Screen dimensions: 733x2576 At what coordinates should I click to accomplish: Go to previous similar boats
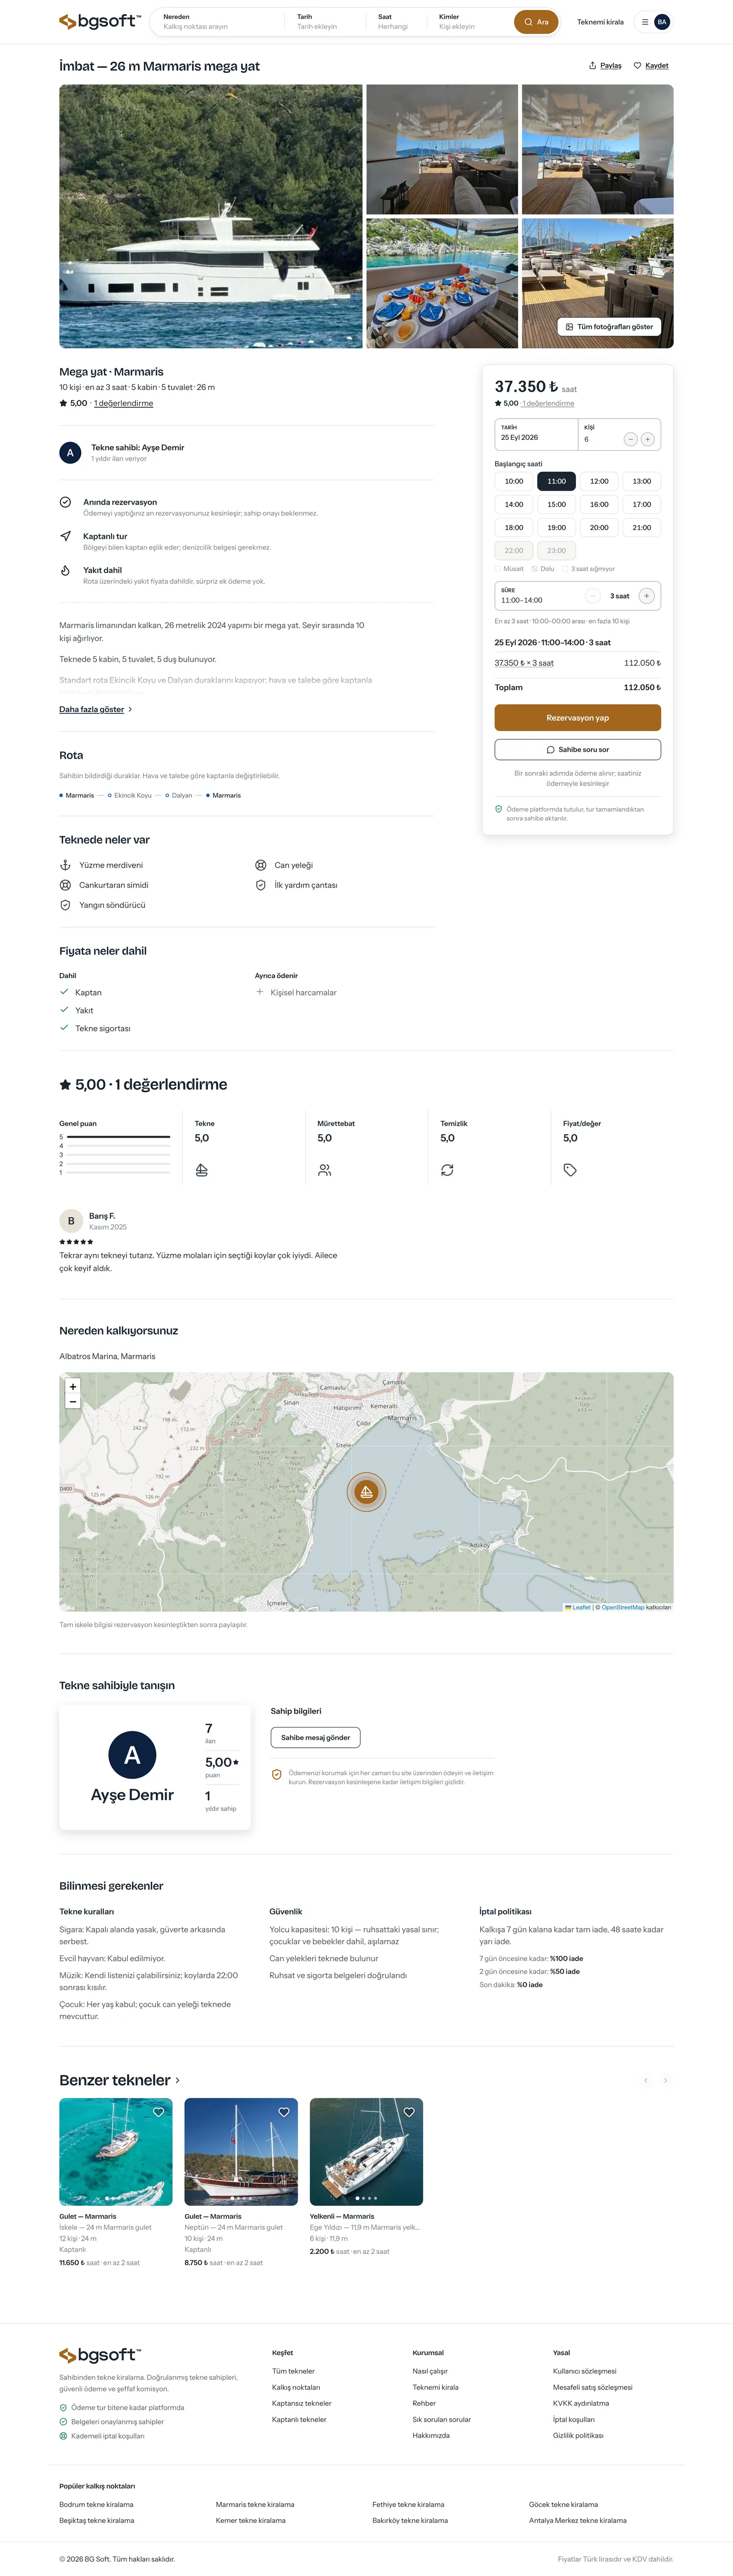646,2081
